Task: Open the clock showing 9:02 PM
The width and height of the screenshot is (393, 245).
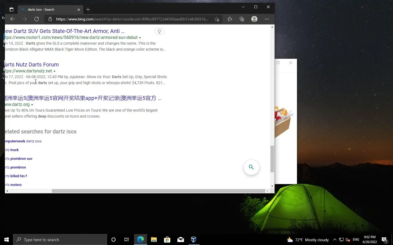Action: (x=370, y=240)
